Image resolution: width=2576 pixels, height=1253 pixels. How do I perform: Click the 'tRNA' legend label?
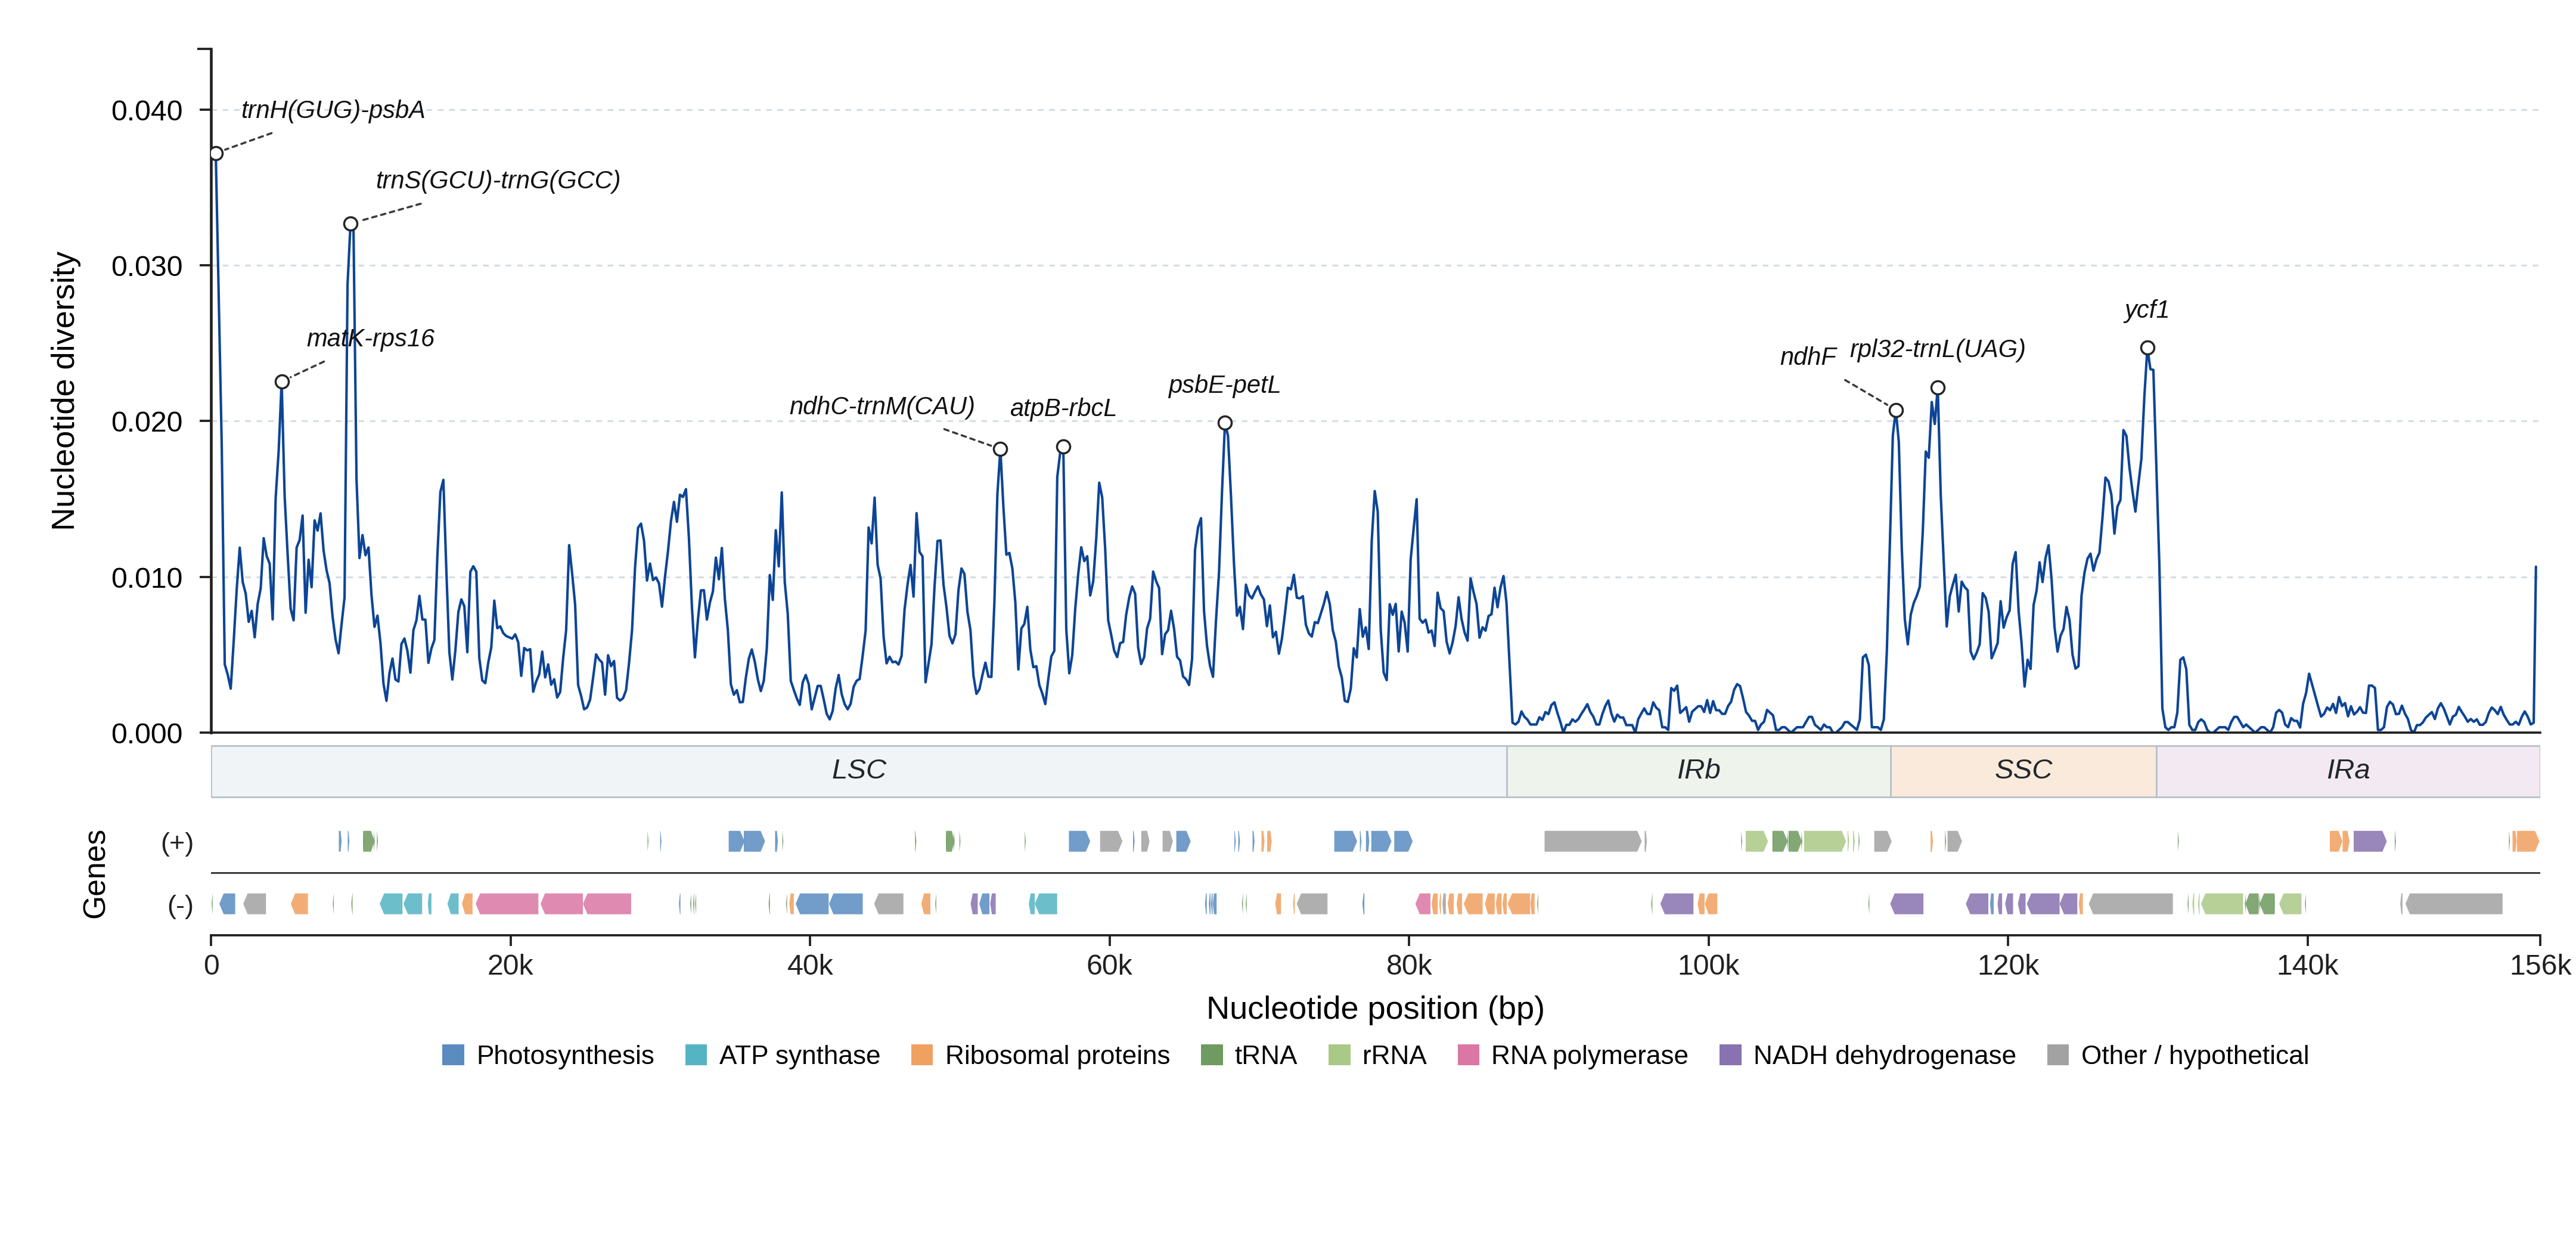pos(1266,1055)
